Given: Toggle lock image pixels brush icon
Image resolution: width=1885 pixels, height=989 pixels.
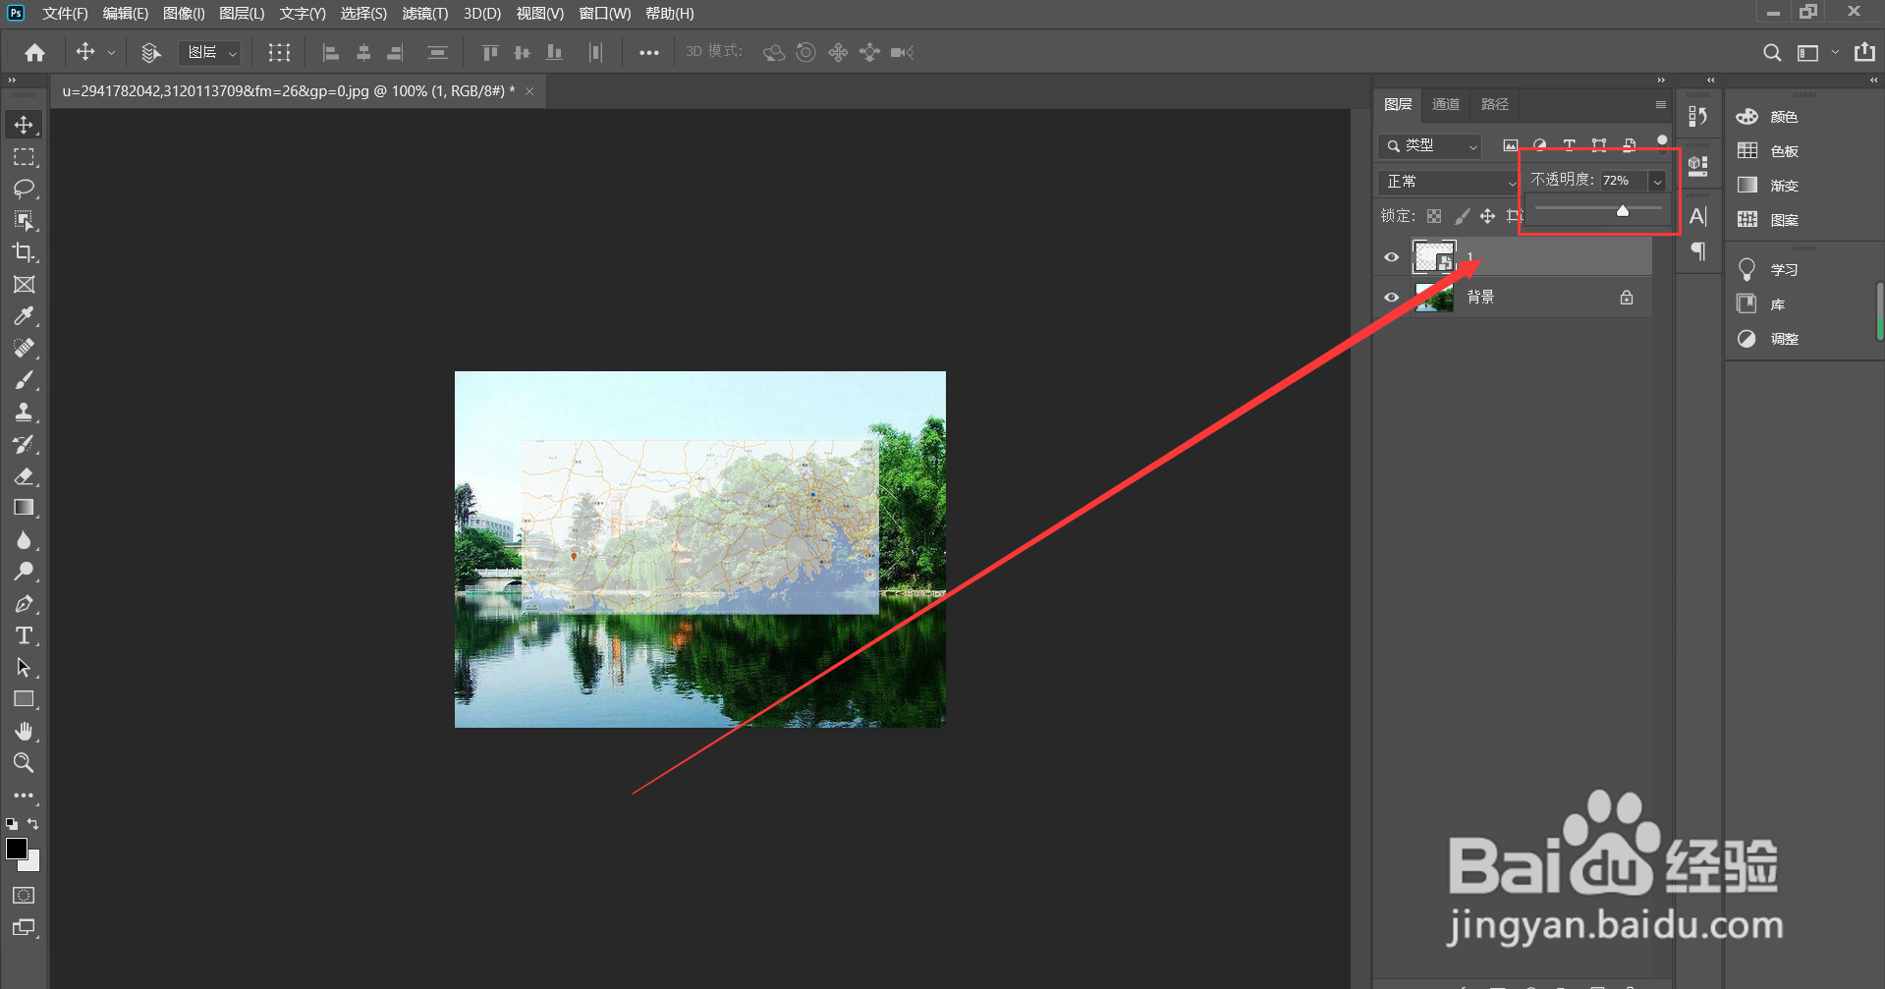Looking at the screenshot, I should pos(1462,216).
